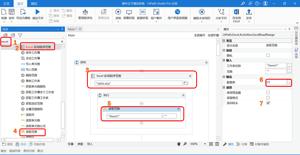Collapse Excel Application Scope activity
The height and width of the screenshot is (155, 300).
(x=190, y=76)
